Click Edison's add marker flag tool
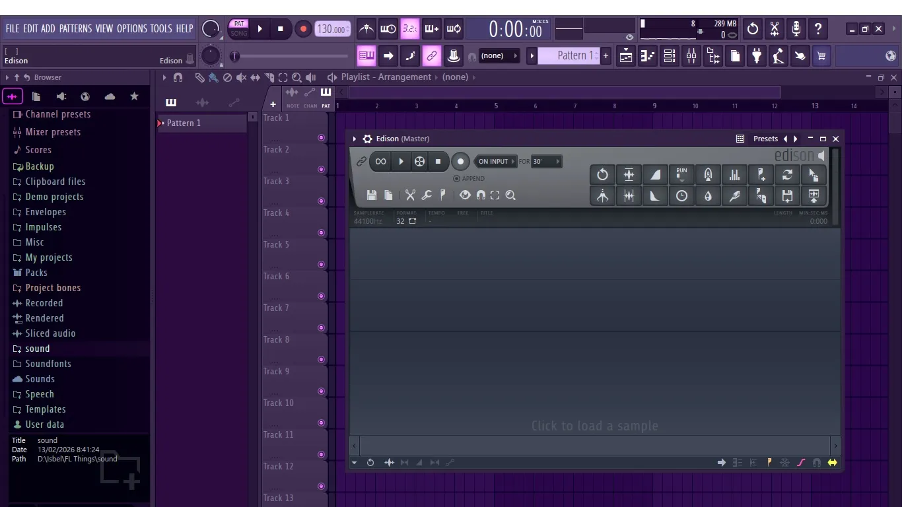The image size is (902, 507). [x=761, y=174]
